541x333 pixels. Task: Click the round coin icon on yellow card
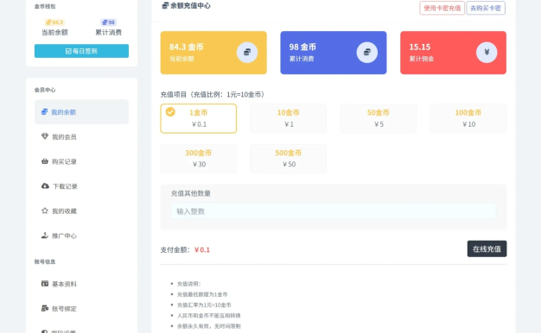pyautogui.click(x=247, y=53)
